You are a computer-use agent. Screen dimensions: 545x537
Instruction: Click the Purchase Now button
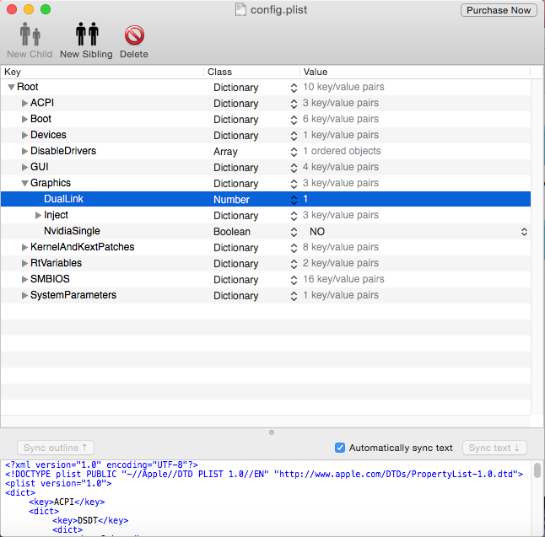[499, 10]
